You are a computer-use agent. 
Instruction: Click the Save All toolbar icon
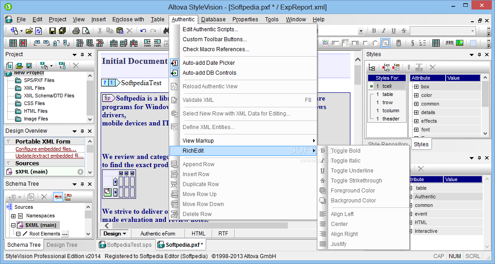coord(62,31)
